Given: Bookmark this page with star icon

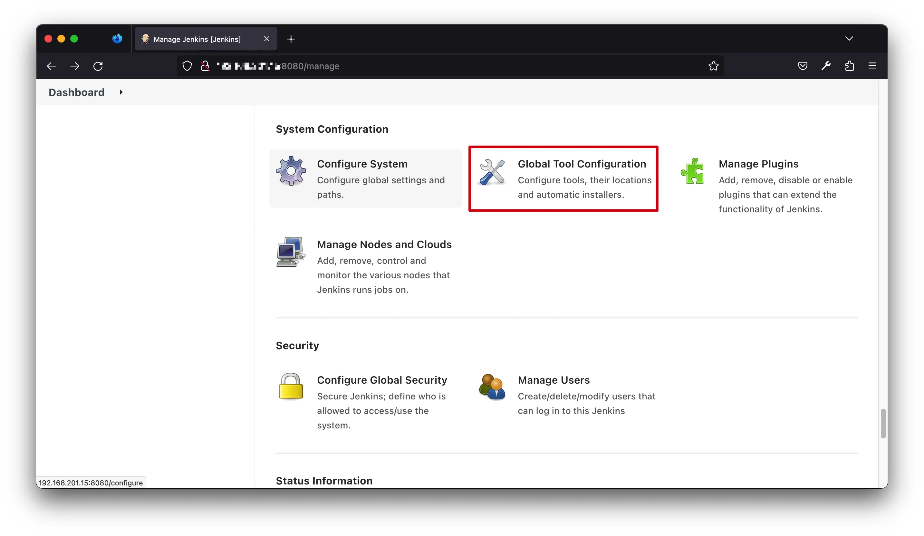Looking at the screenshot, I should tap(713, 66).
